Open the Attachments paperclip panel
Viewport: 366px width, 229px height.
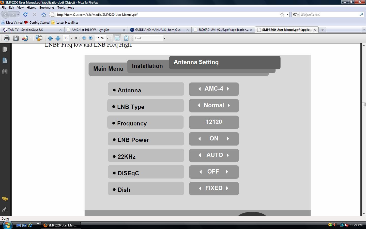[x=5, y=210]
